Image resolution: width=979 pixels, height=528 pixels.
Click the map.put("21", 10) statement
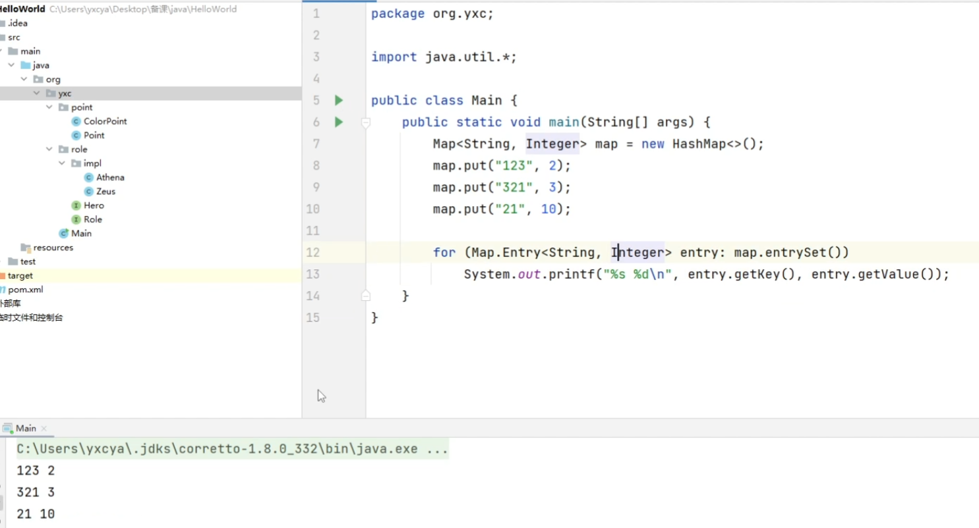click(x=502, y=209)
